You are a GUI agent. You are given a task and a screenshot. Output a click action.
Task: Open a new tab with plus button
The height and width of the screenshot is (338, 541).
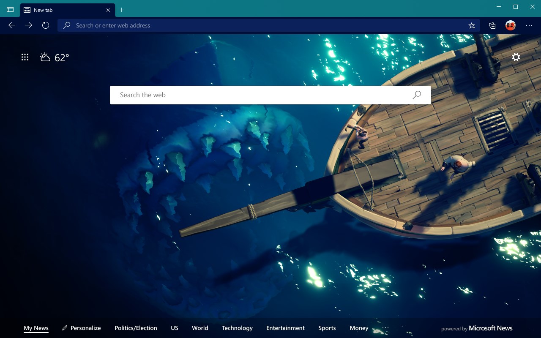(122, 10)
